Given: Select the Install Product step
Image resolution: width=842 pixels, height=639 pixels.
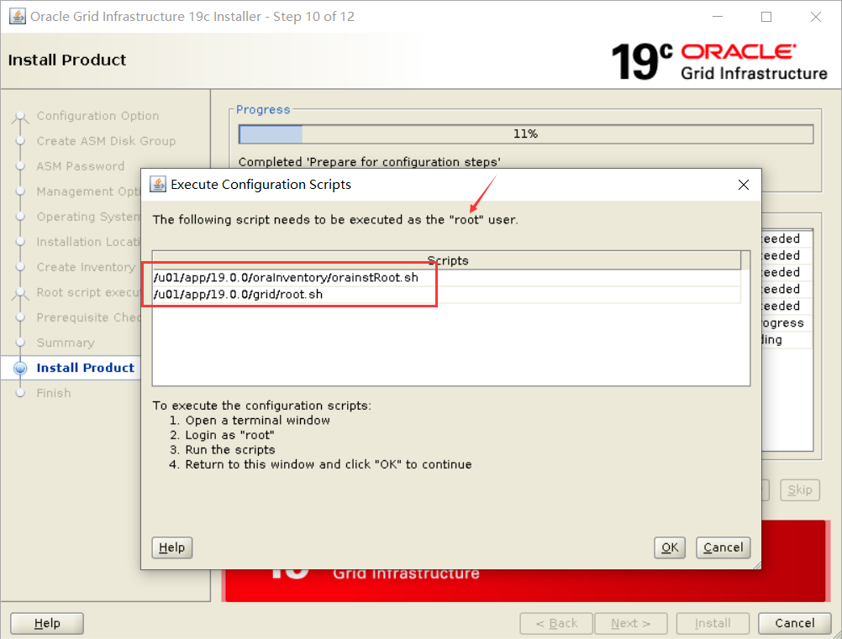Looking at the screenshot, I should [x=86, y=368].
